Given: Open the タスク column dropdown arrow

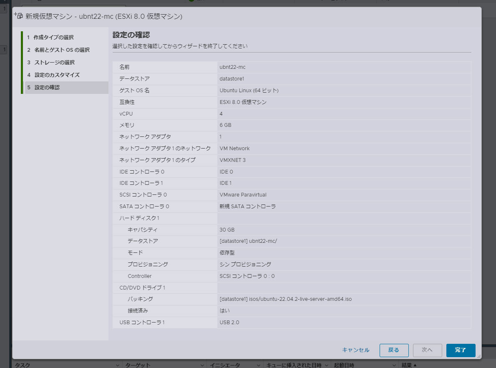Looking at the screenshot, I should [x=117, y=365].
